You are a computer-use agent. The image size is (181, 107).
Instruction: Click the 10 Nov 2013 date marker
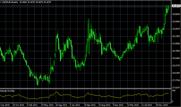click(162, 105)
